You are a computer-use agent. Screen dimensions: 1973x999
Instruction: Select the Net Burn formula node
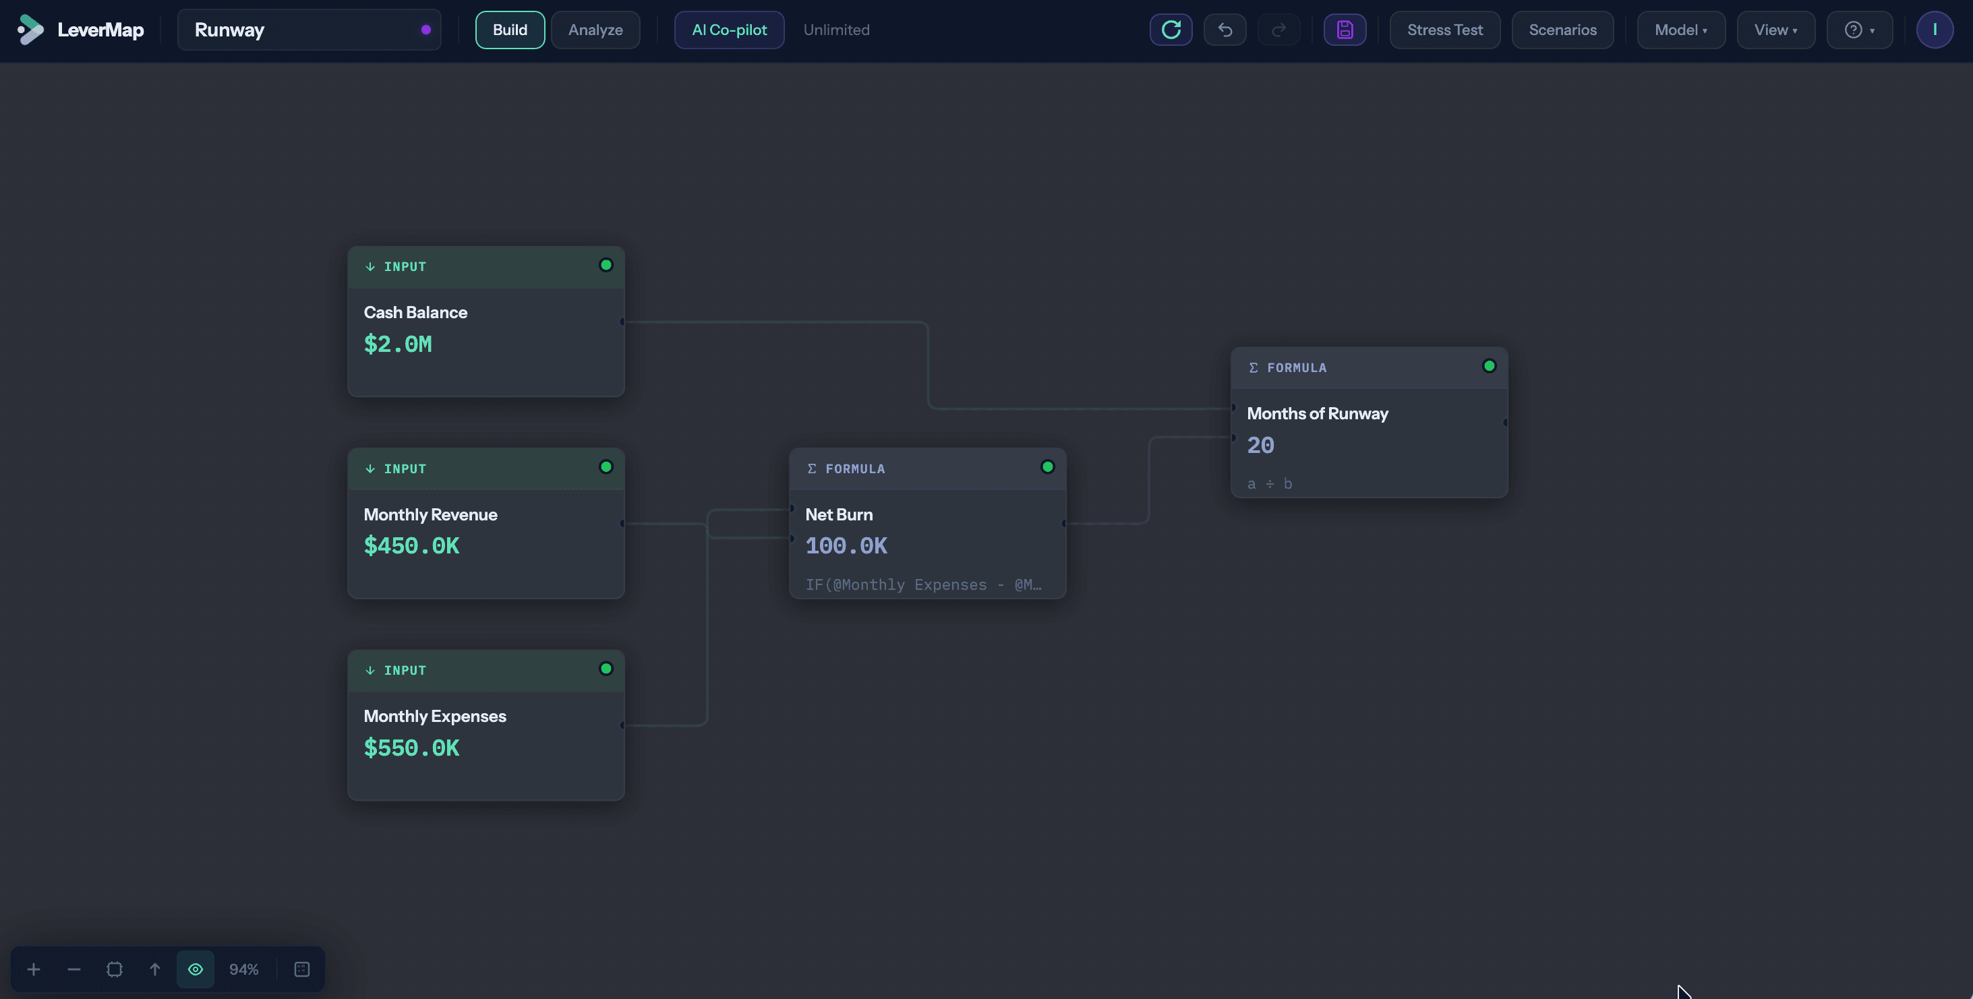[926, 528]
